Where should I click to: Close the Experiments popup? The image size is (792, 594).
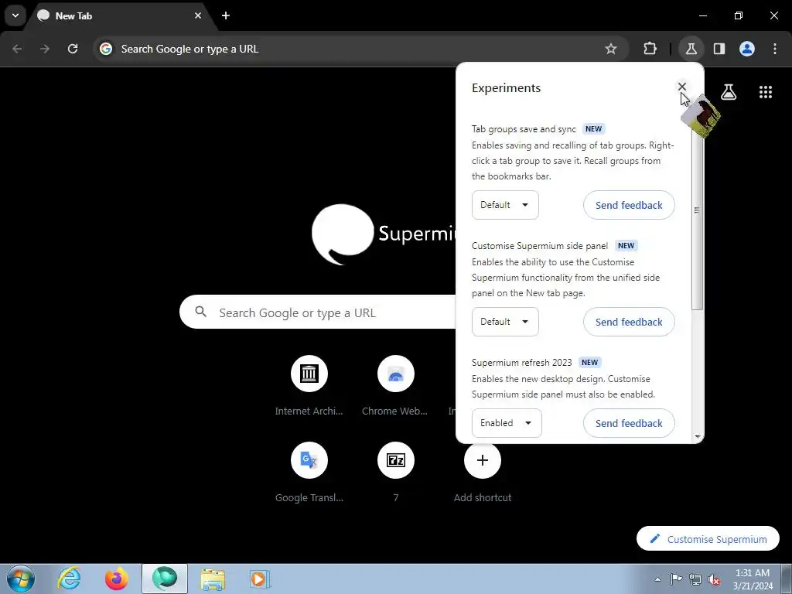click(x=682, y=87)
